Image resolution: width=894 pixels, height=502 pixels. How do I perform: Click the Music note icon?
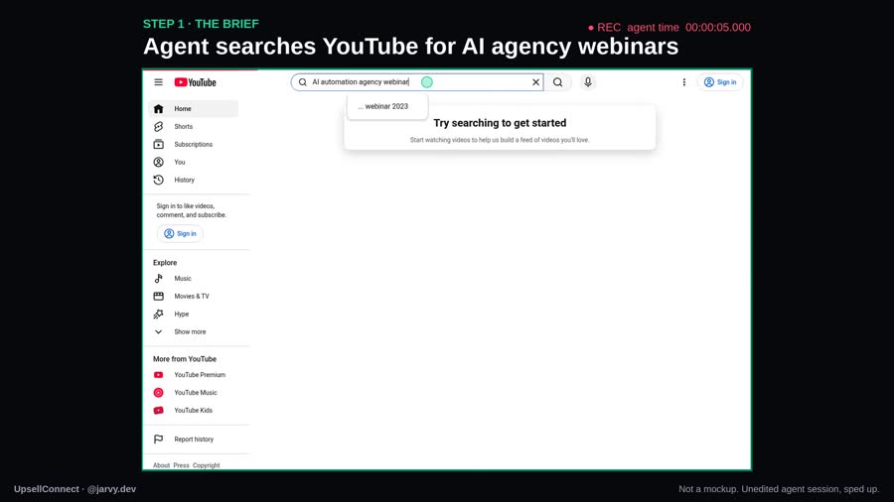point(159,279)
